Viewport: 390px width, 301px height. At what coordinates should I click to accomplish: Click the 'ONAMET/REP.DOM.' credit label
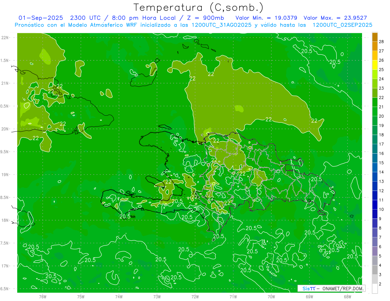(x=343, y=288)
